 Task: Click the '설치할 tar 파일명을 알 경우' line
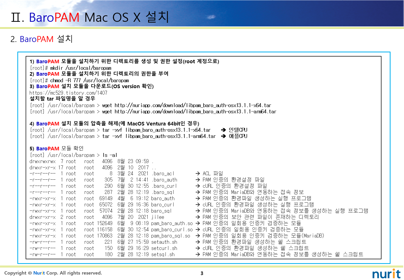click(x=62, y=99)
